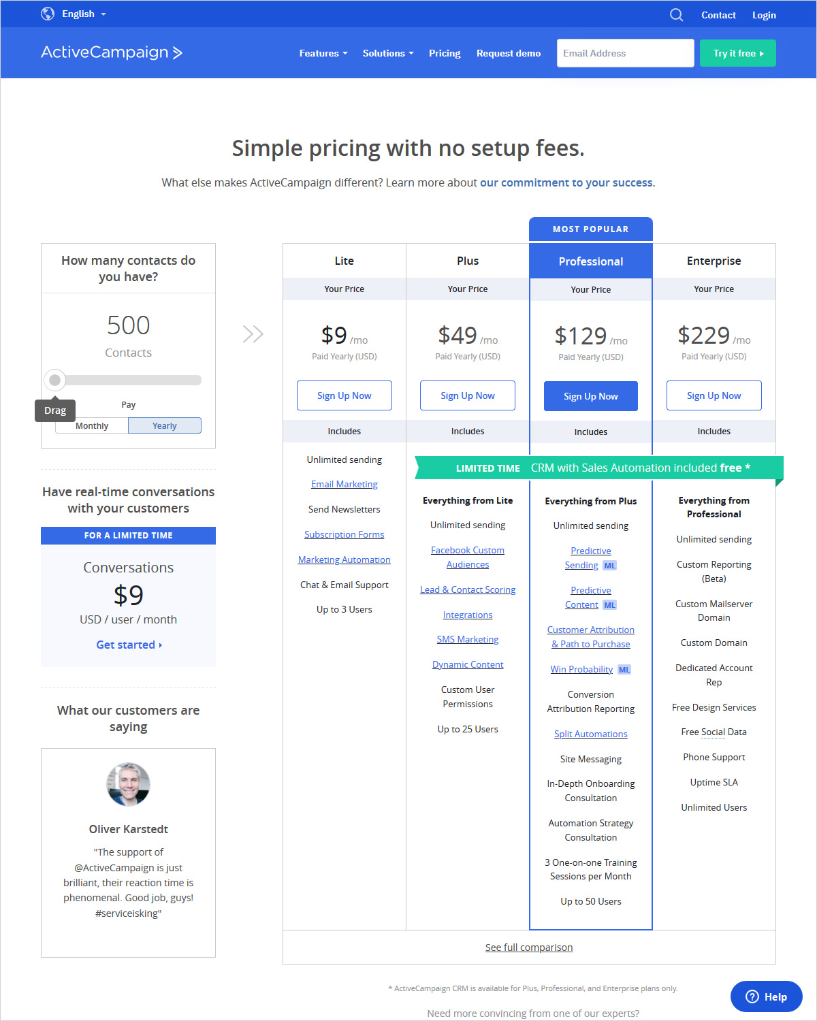
Task: Click the globe language icon
Action: point(48,14)
